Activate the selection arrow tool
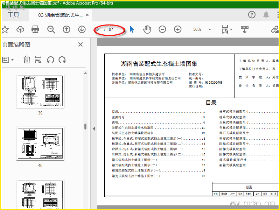Viewport: 280px width, 210px height. coord(132,29)
